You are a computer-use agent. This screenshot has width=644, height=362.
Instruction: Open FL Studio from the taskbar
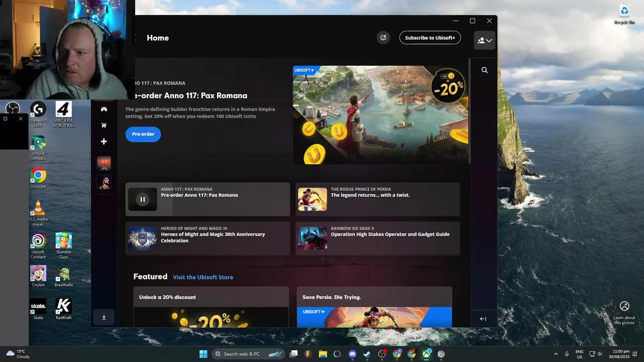pos(308,354)
